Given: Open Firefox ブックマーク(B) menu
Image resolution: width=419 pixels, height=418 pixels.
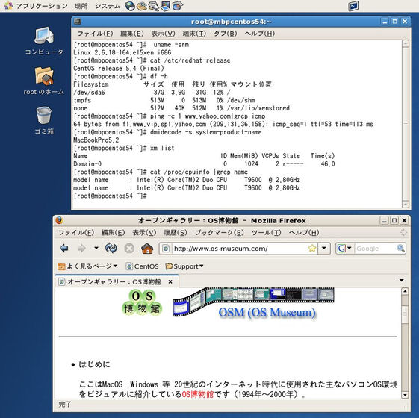Looking at the screenshot, I should (x=219, y=233).
